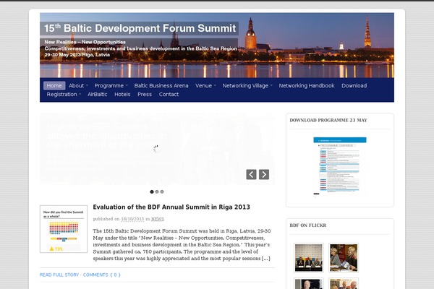
Task: Open the Home menu item
Action: 54,86
